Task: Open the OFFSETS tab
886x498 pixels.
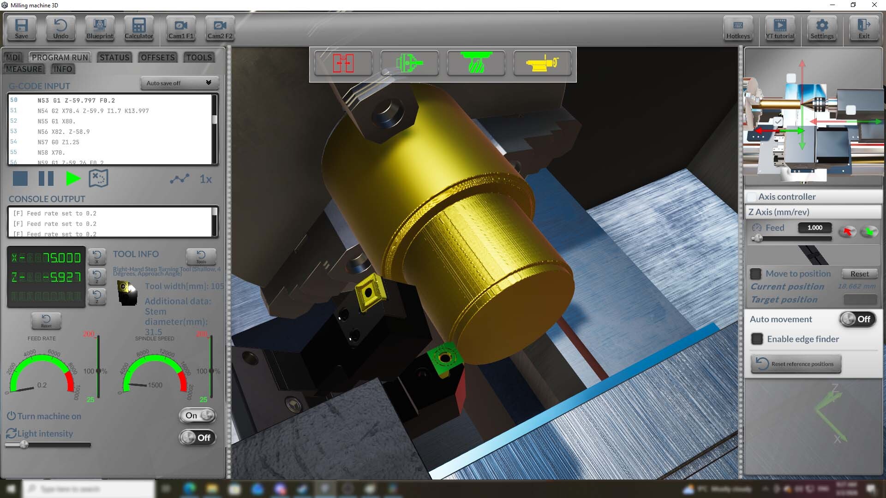Action: click(158, 57)
